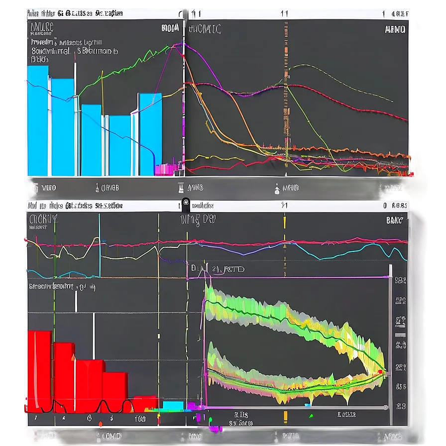Click the lower left chart's title bar text
This screenshot has width=446, height=446.
click(75, 206)
